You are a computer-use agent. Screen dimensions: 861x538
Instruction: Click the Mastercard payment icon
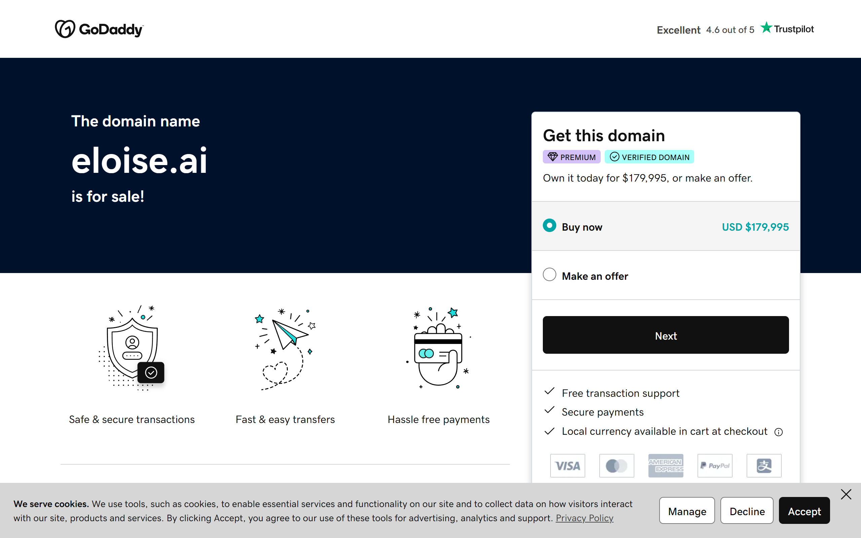(616, 465)
